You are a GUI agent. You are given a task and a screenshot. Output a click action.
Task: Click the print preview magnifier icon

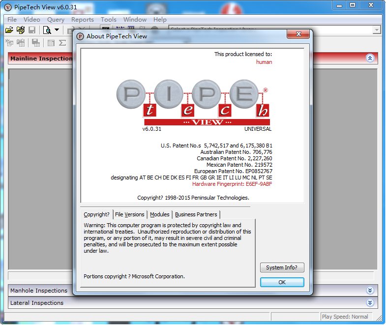point(47,30)
